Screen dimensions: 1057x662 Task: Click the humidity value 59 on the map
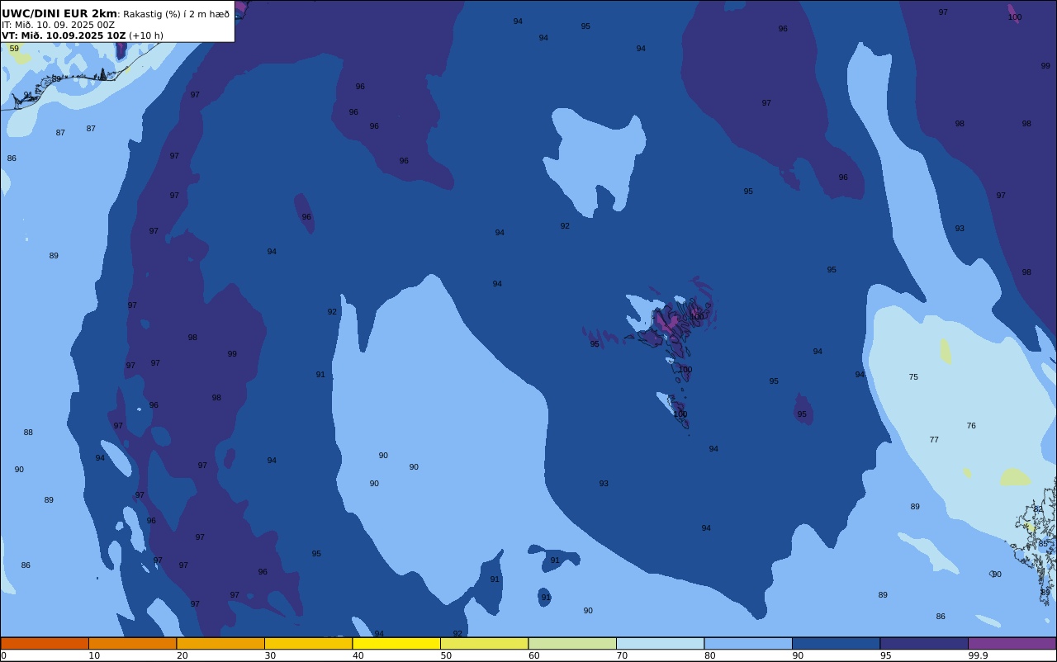point(14,49)
